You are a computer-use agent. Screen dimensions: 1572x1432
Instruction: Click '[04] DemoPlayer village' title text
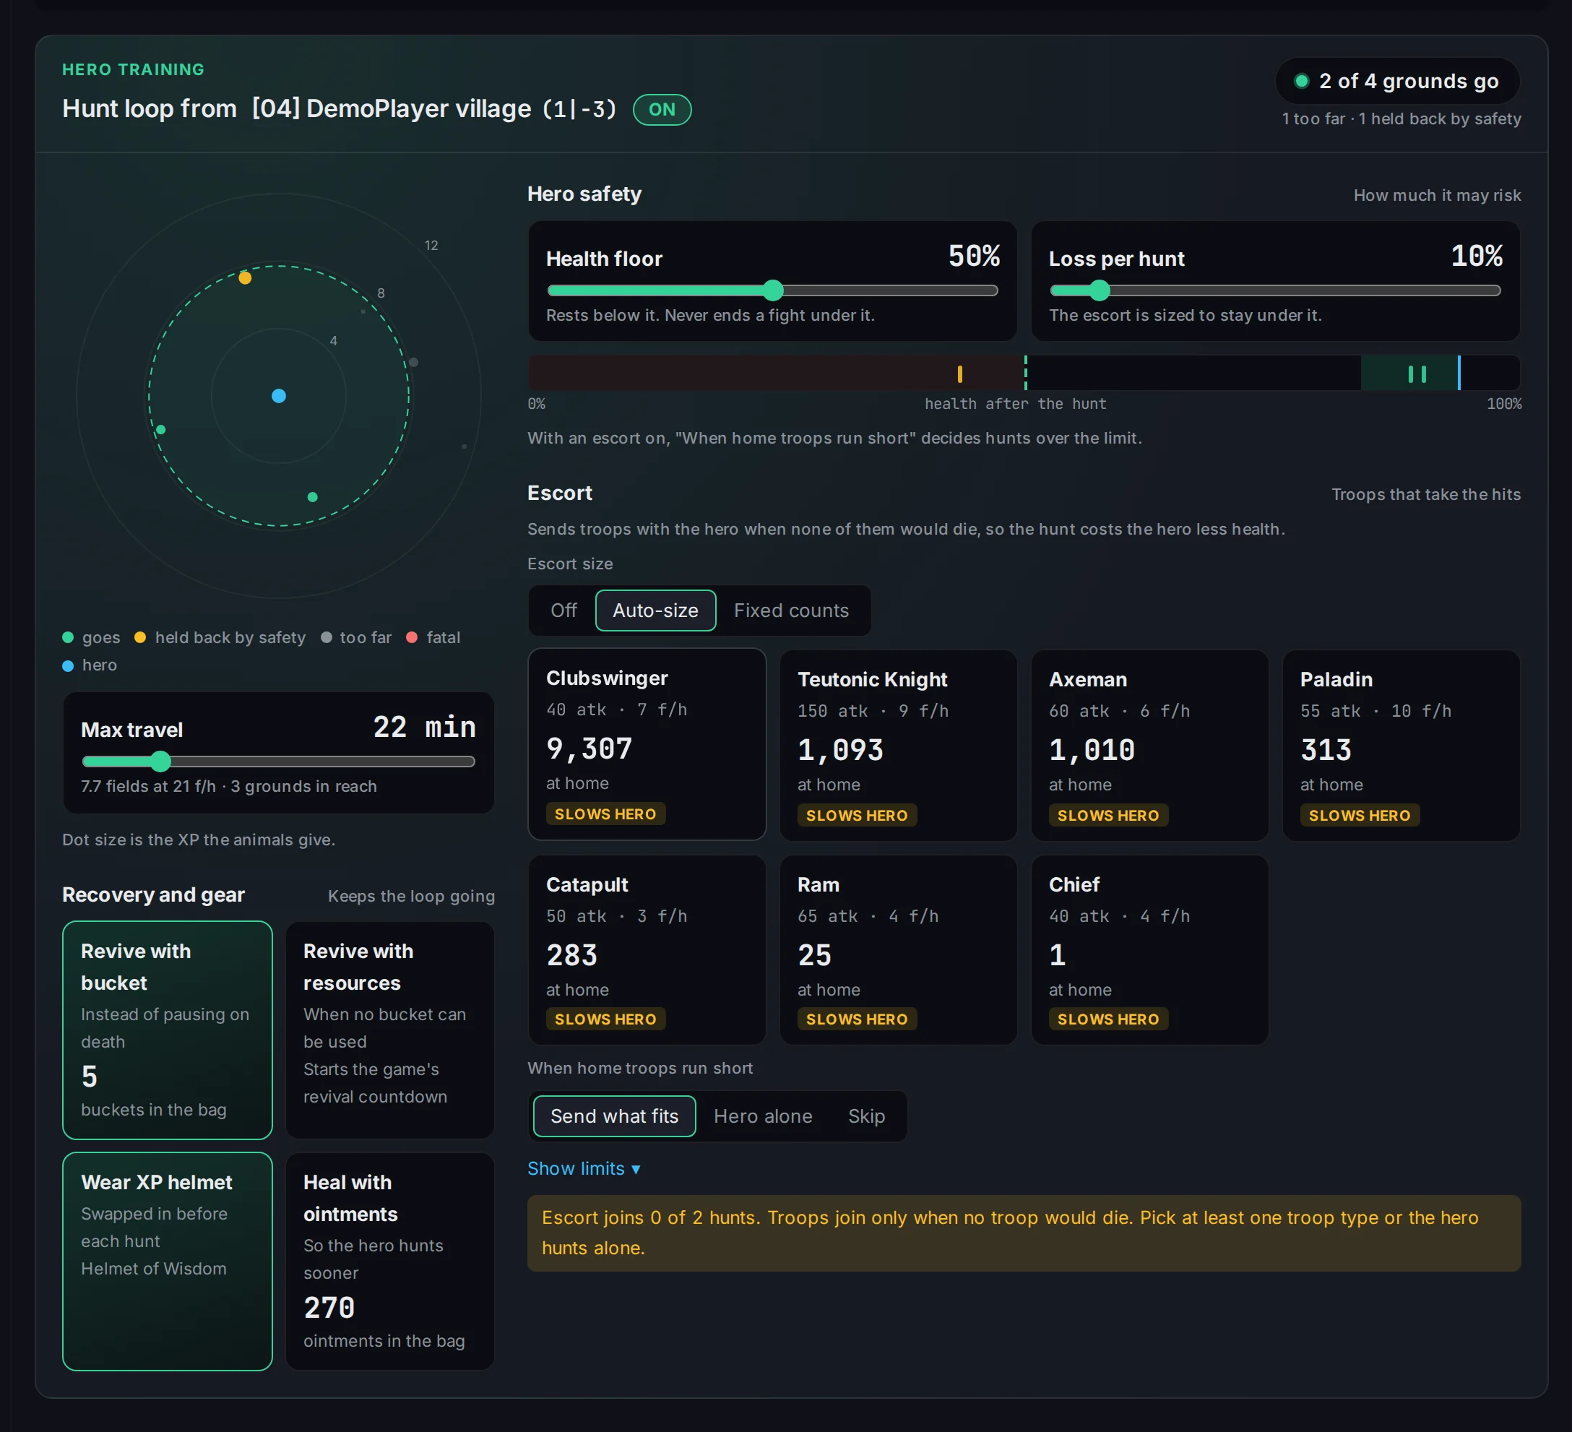[391, 108]
